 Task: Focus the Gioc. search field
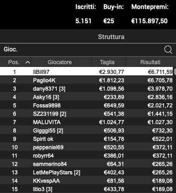point(81,49)
